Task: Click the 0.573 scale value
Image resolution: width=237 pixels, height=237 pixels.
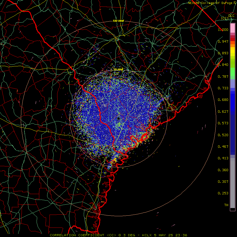Action: pos(223,123)
